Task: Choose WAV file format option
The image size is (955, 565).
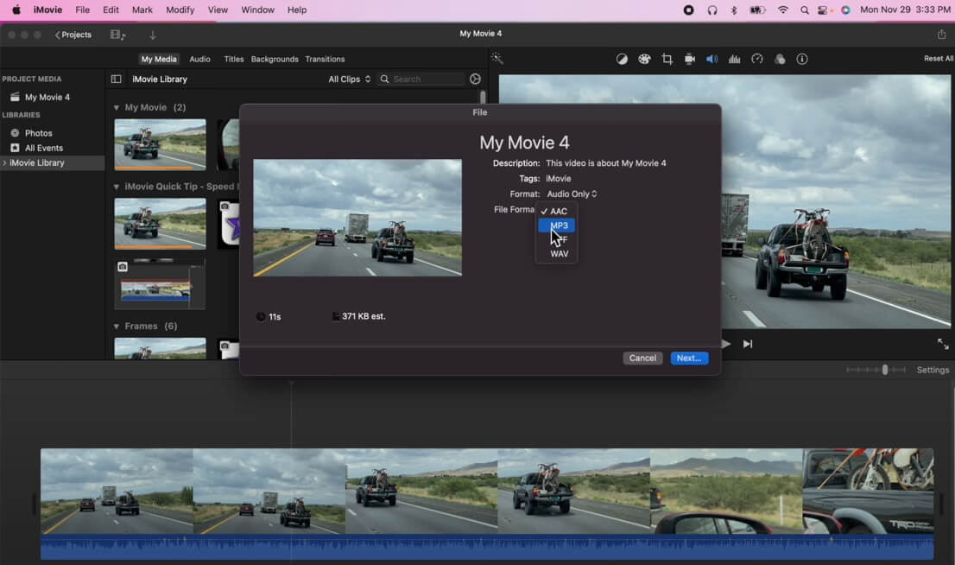Action: click(x=557, y=253)
